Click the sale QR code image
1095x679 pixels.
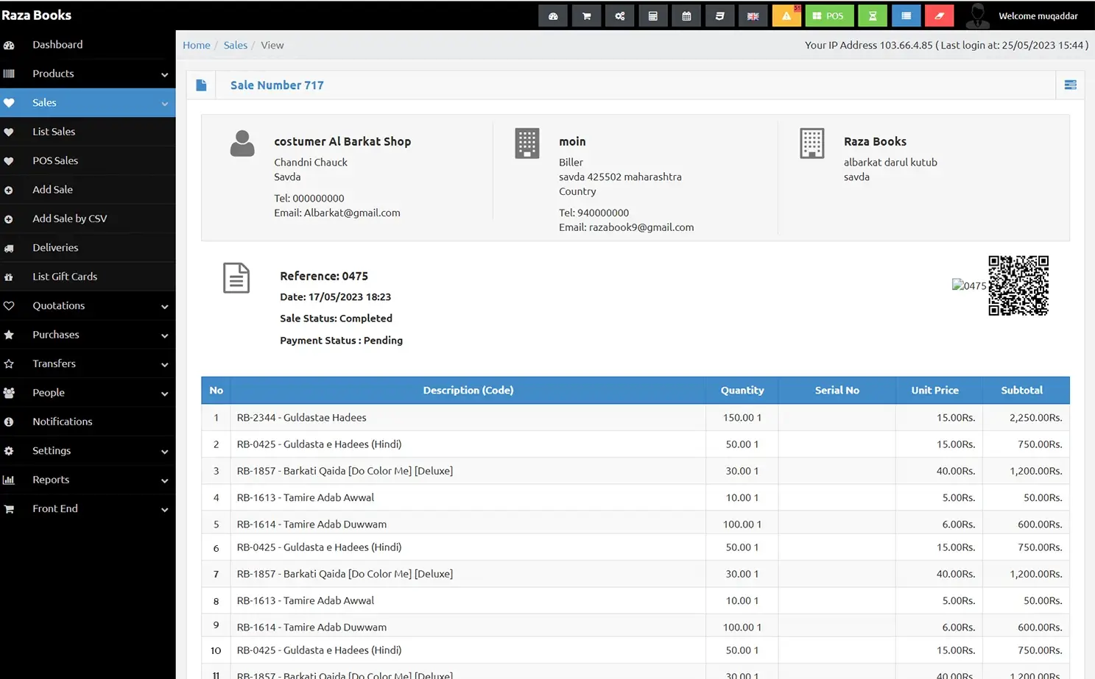click(x=1018, y=285)
